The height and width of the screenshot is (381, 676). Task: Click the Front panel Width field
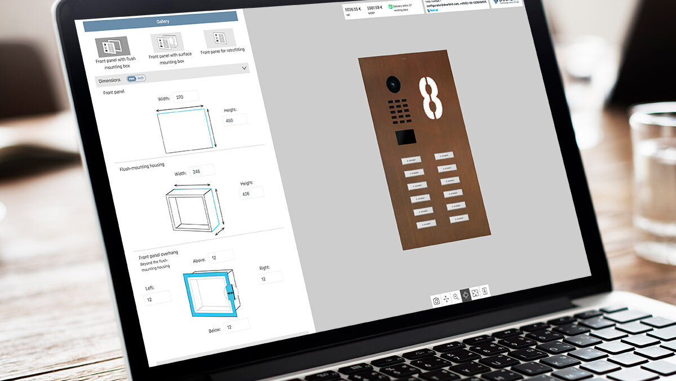185,96
